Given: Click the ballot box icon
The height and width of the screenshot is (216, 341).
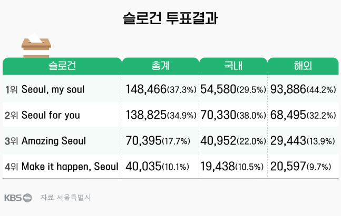Looking at the screenshot, I should click(36, 45).
